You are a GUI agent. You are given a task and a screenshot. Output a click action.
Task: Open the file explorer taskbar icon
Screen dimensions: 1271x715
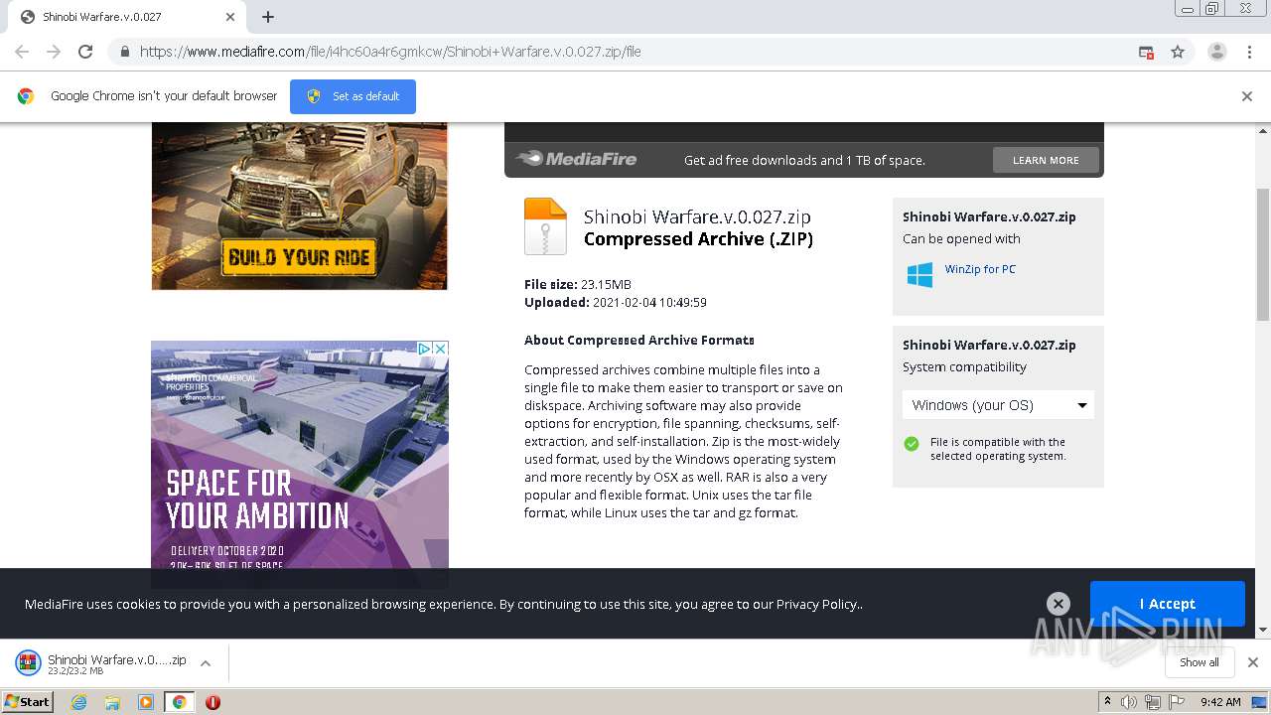coord(112,702)
